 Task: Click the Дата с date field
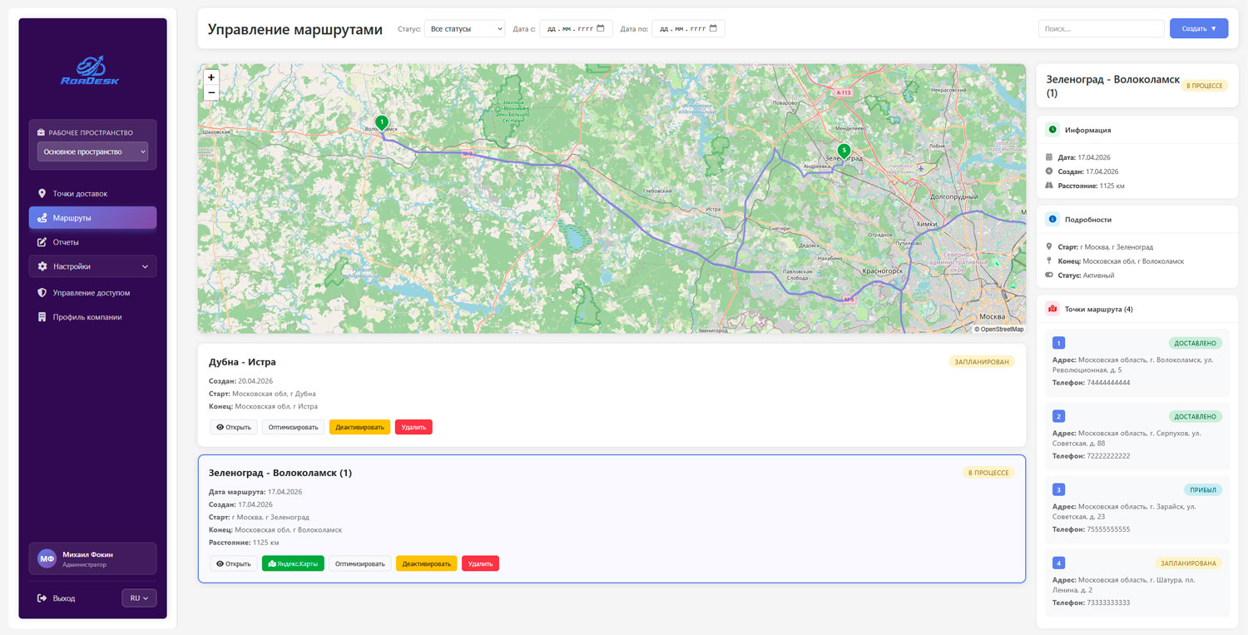tap(576, 28)
